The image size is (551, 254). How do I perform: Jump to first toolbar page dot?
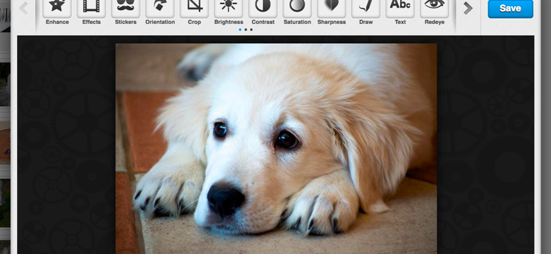click(240, 30)
